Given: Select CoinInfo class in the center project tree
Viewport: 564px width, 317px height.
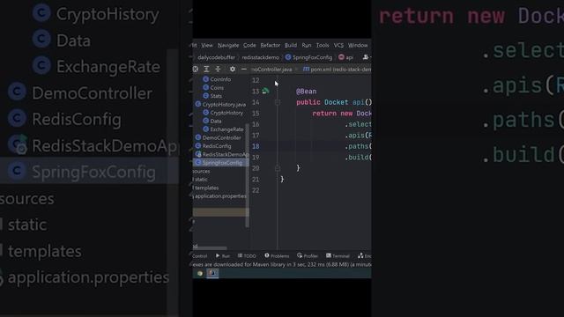Looking at the screenshot, I should [x=217, y=79].
